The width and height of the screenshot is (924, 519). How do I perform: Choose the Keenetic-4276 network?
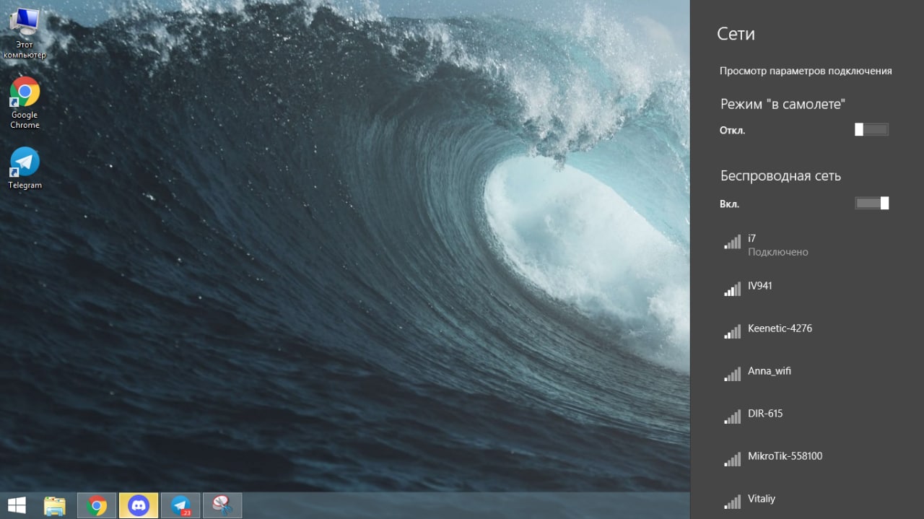807,329
